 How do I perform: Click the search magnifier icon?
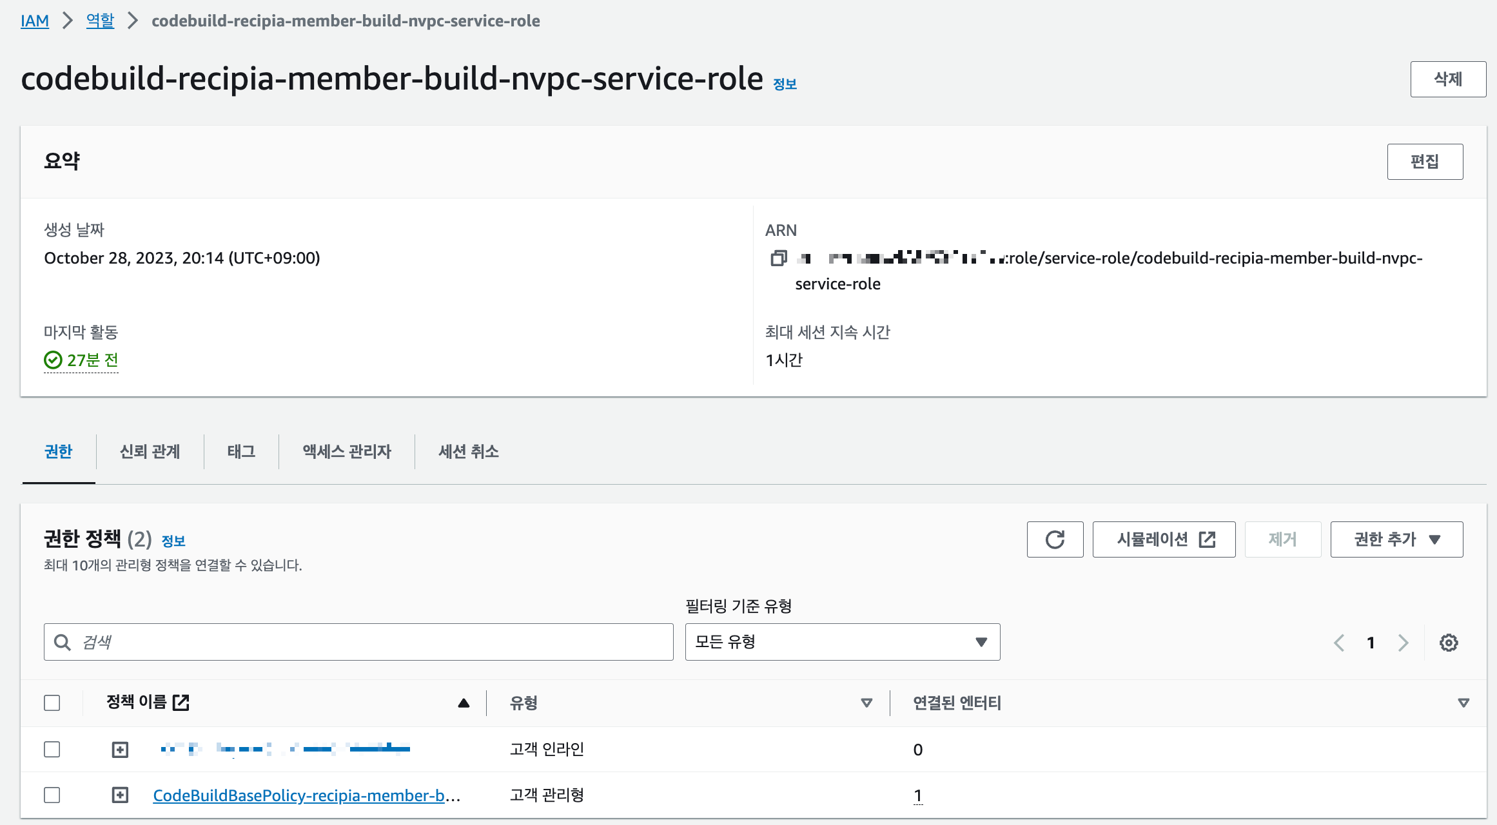pyautogui.click(x=63, y=643)
